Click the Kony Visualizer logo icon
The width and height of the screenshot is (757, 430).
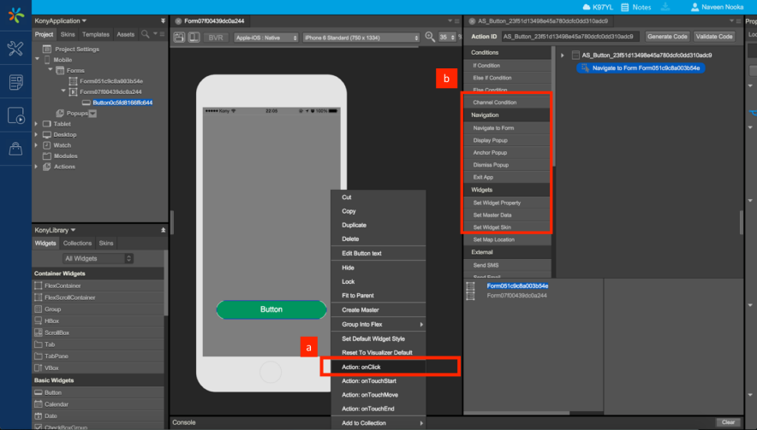point(16,15)
